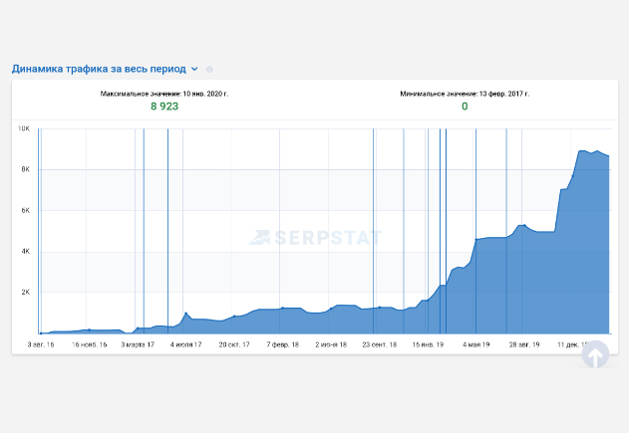This screenshot has width=629, height=433.
Task: Click the info icon next to the chart title
Action: click(209, 70)
